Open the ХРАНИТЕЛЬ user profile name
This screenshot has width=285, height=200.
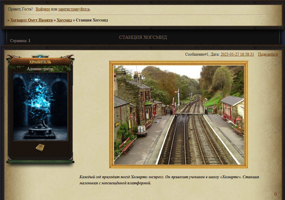coord(40,62)
